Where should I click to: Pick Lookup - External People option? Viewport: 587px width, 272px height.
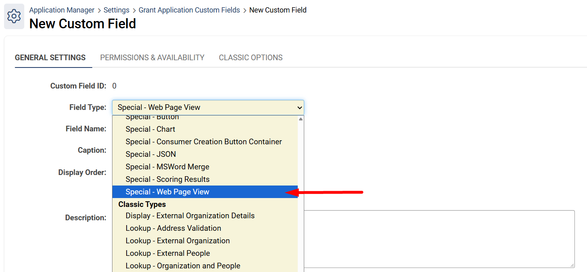pyautogui.click(x=205, y=253)
